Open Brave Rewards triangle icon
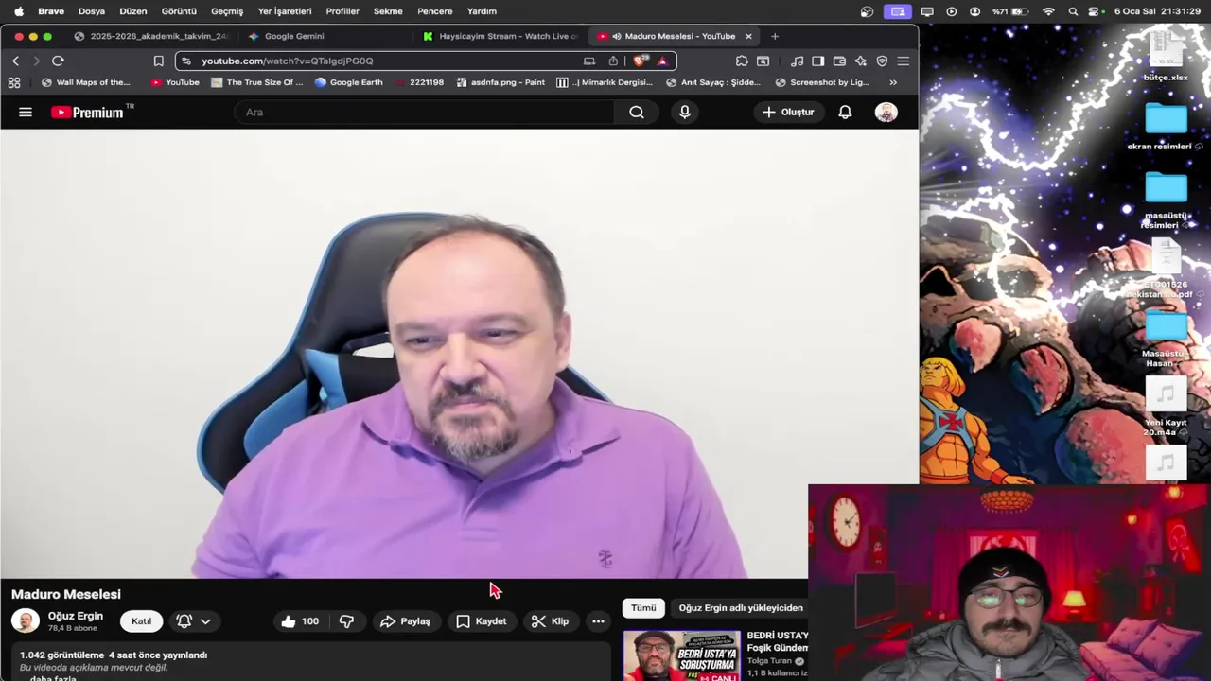 662,61
